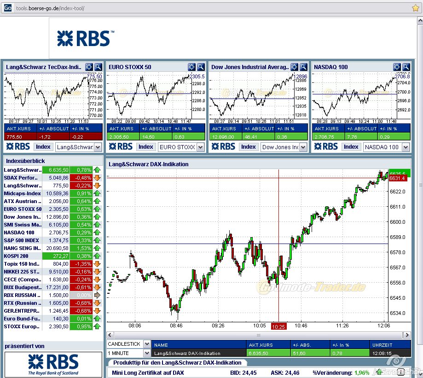Open the magnifier on the TecDax chart panel
This screenshot has height=378, width=423.
98,67
